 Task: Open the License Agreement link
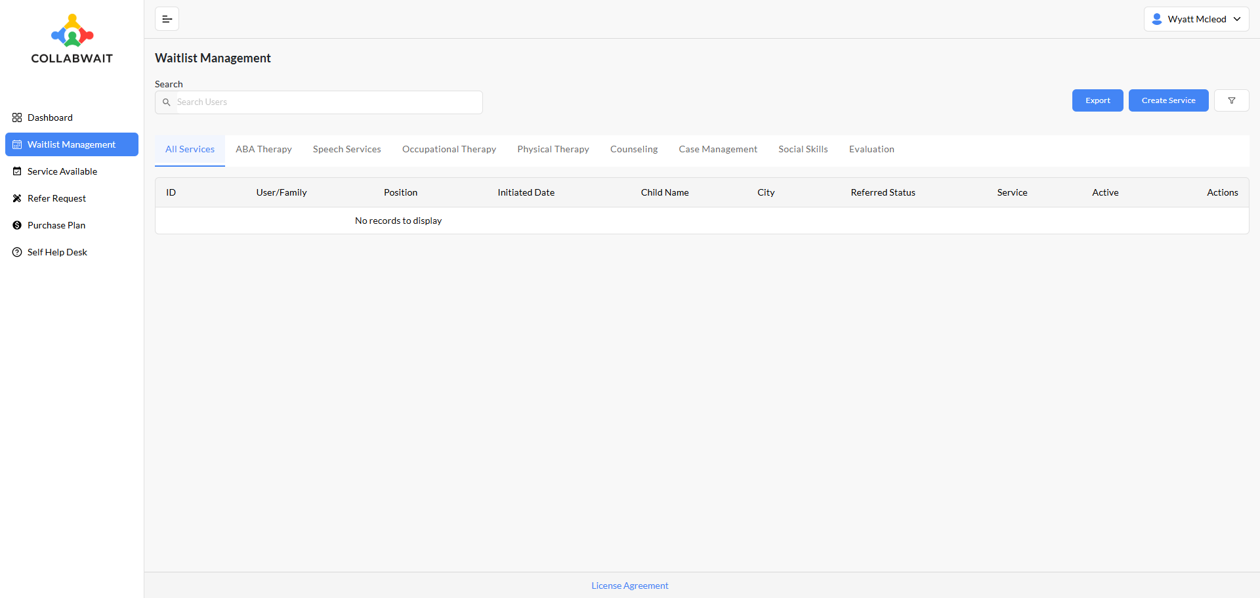(x=629, y=586)
